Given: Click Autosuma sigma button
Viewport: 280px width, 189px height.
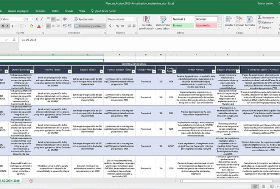Looking at the screenshot, I should pos(266,17).
